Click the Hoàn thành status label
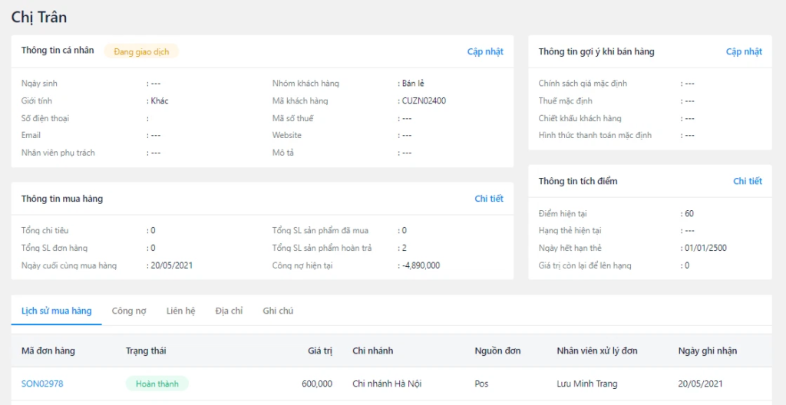 pos(157,384)
